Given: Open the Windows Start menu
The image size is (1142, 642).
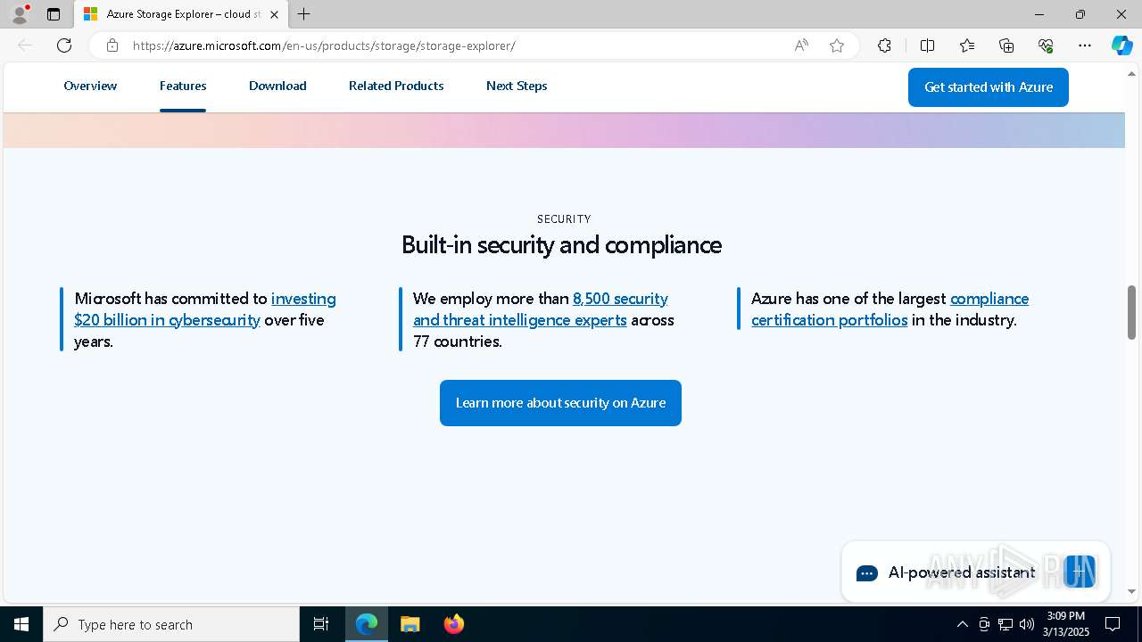Looking at the screenshot, I should pyautogui.click(x=21, y=624).
